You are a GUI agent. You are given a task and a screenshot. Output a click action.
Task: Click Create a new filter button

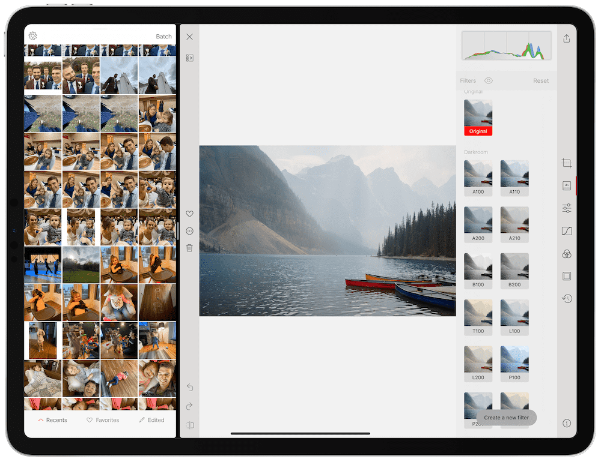point(506,418)
